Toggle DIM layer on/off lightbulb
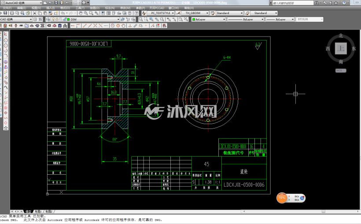The width and height of the screenshot is (361, 224). pyautogui.click(x=53, y=19)
